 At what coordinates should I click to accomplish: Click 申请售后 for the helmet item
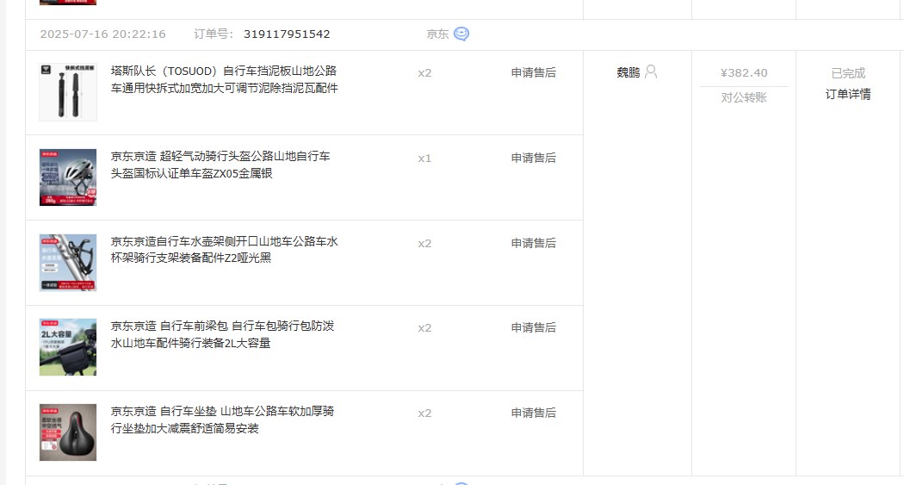(533, 158)
